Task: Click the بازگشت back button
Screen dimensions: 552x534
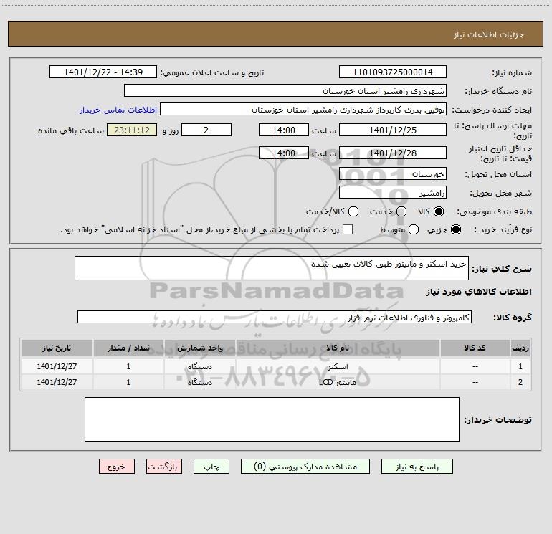Action: (164, 467)
